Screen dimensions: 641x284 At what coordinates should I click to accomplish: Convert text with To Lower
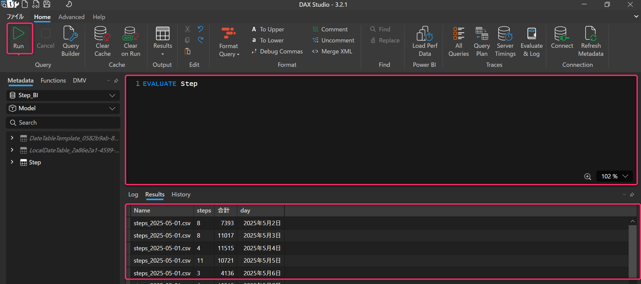click(x=268, y=40)
